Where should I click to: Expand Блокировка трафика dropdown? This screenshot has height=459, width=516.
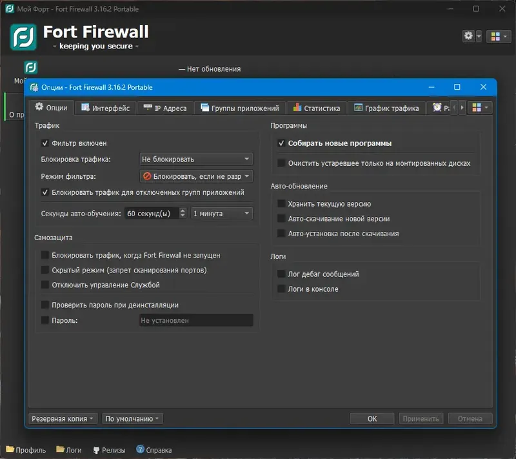196,159
